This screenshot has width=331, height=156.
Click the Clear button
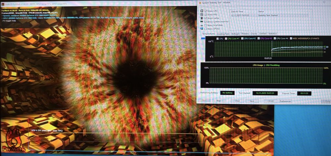pyautogui.click(x=237, y=101)
